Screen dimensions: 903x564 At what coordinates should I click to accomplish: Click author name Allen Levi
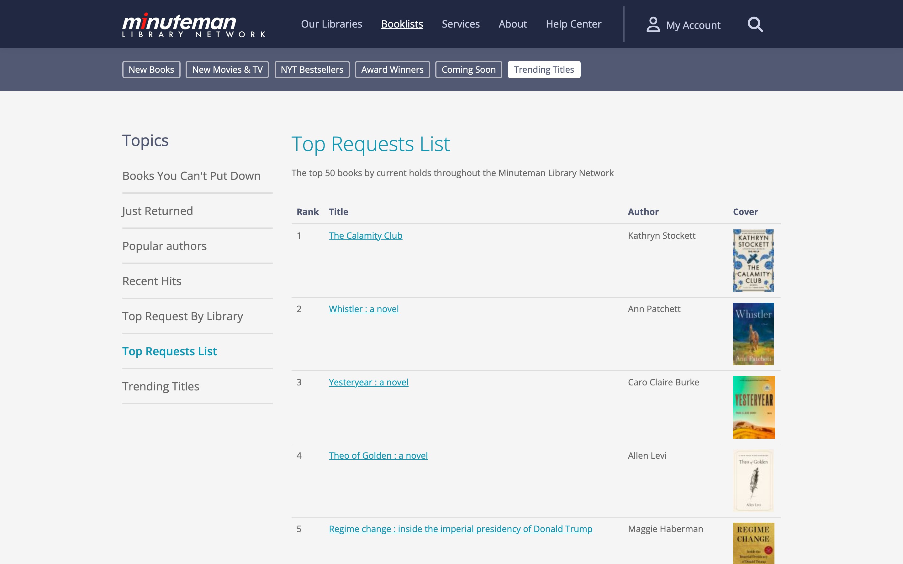647,456
